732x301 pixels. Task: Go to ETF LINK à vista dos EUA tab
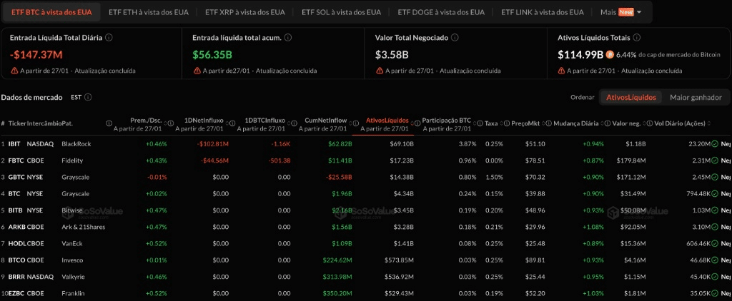(x=543, y=12)
